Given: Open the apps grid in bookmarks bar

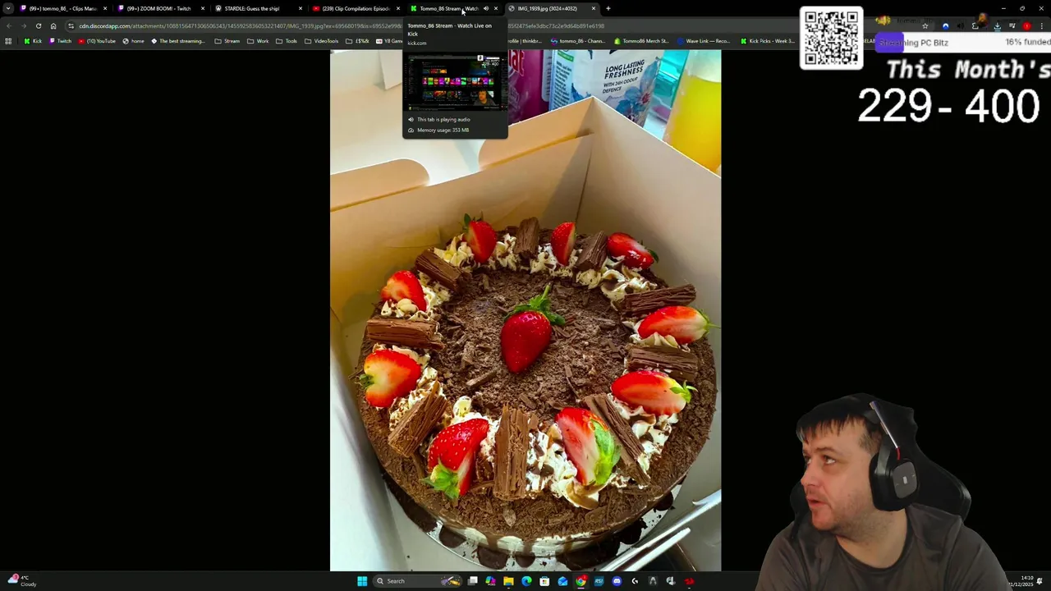Looking at the screenshot, I should [x=8, y=41].
